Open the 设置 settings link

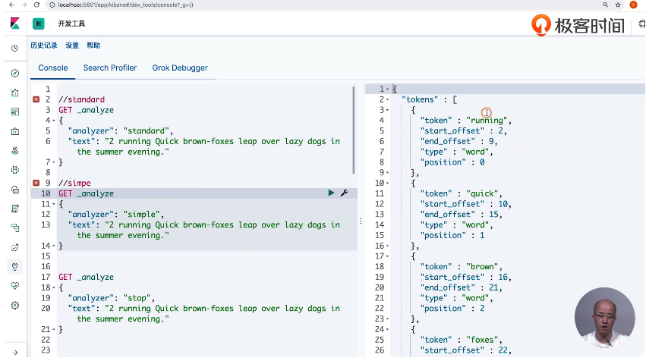(x=72, y=46)
